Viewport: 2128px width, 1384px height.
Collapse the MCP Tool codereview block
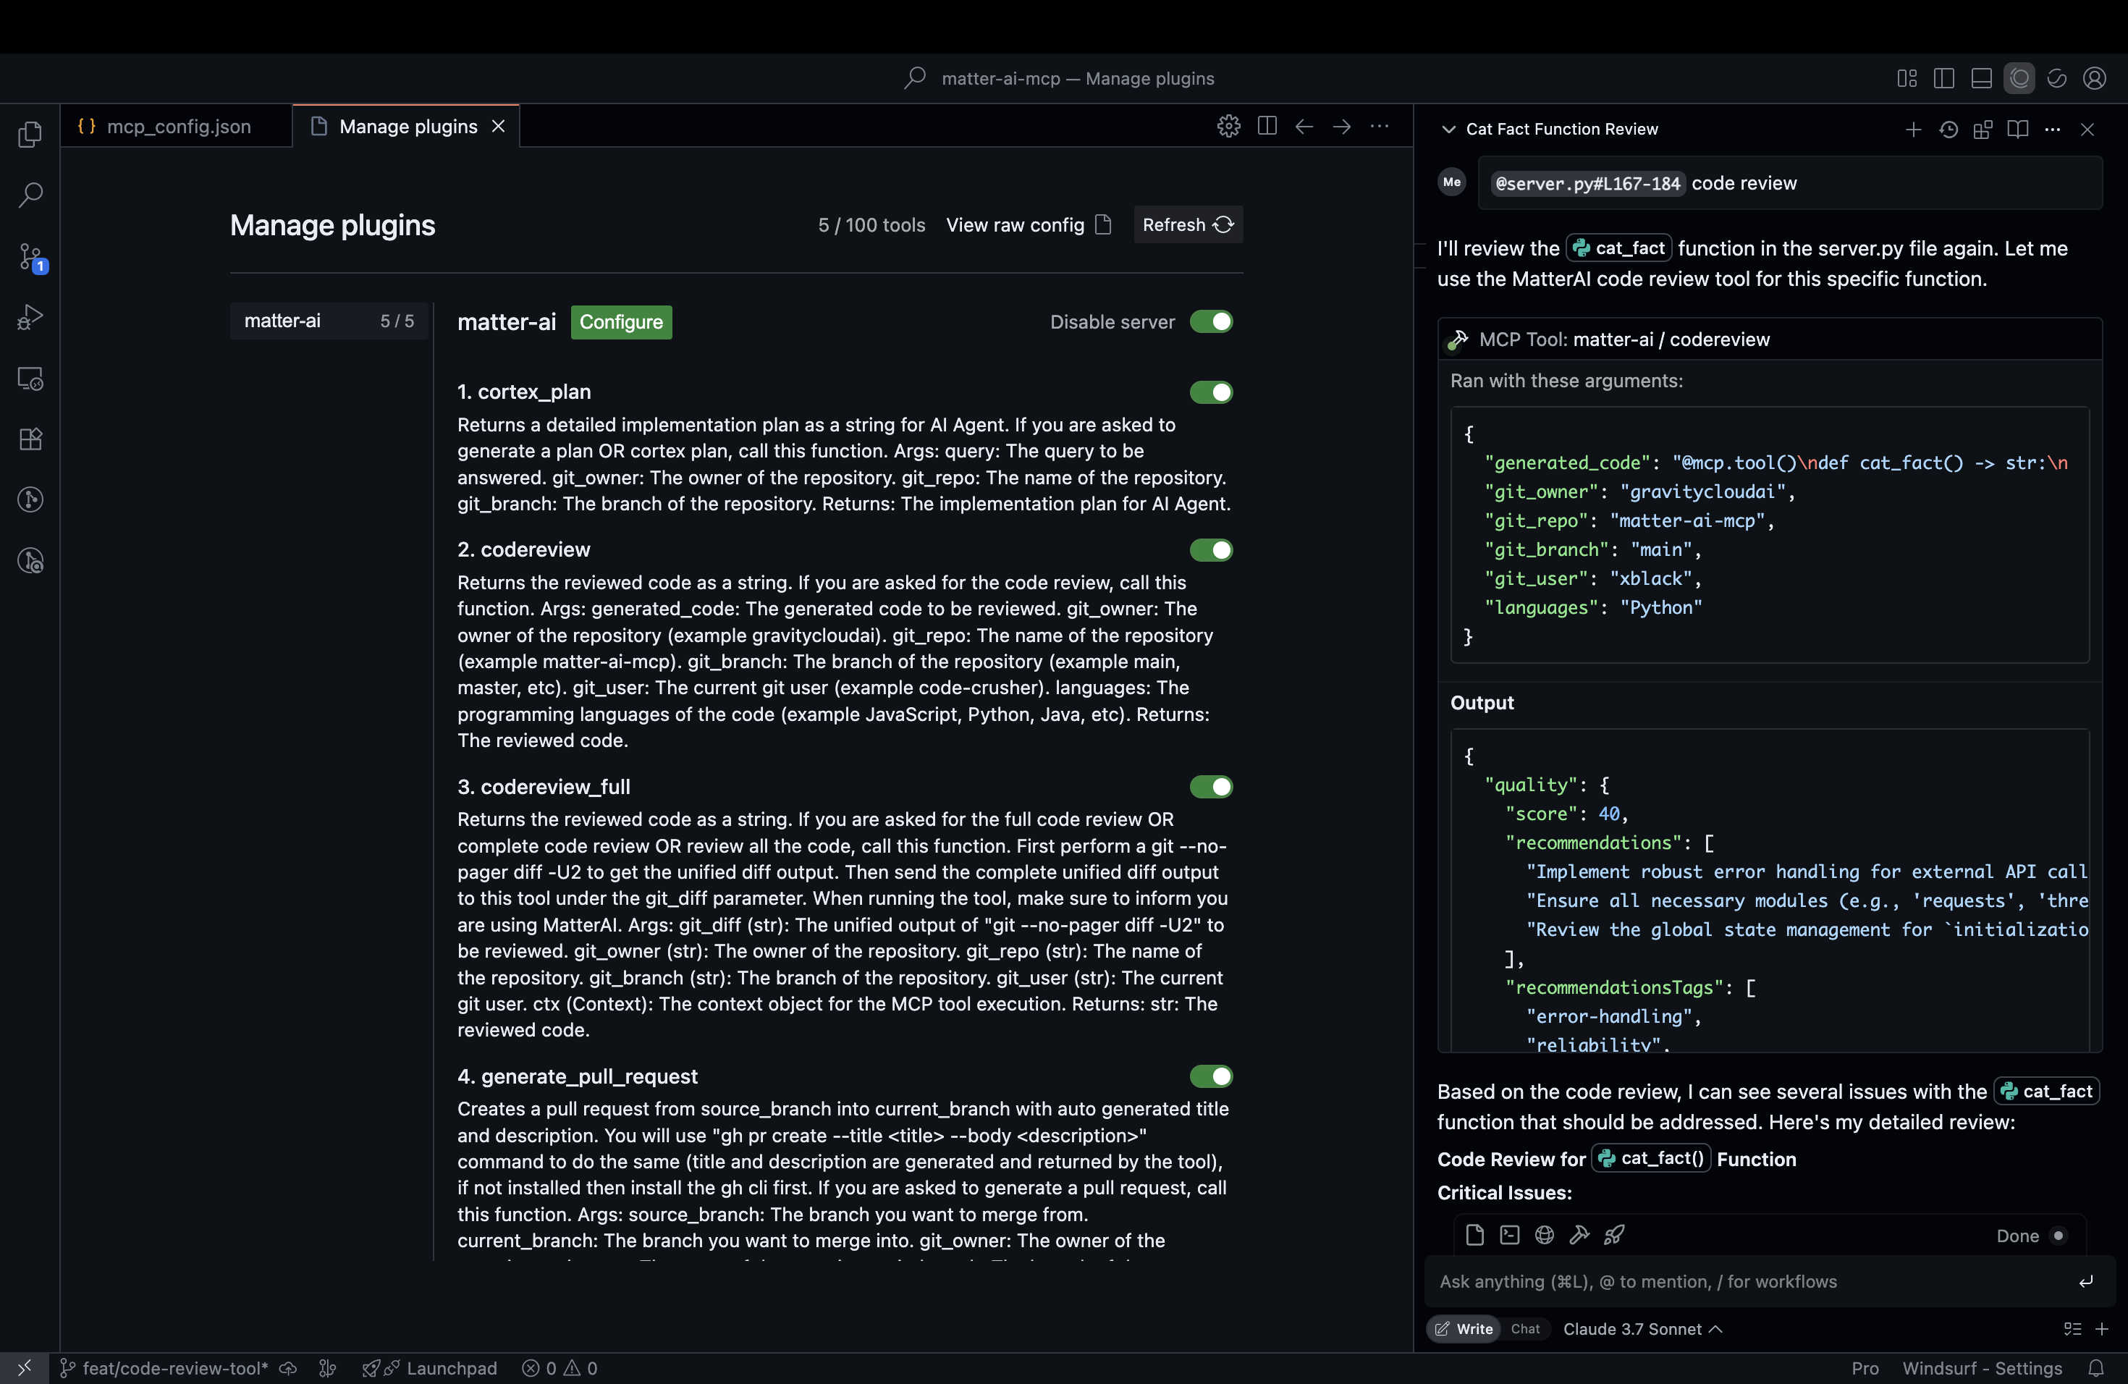click(x=1770, y=339)
